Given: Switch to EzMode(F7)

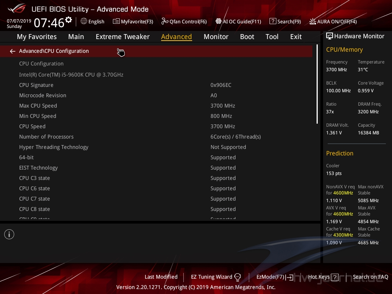Looking at the screenshot, I should tap(274, 277).
